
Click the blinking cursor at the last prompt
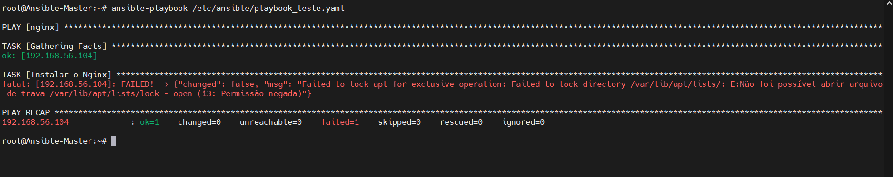point(114,141)
